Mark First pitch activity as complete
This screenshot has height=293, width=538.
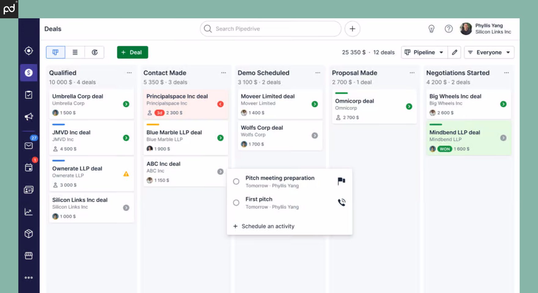236,203
